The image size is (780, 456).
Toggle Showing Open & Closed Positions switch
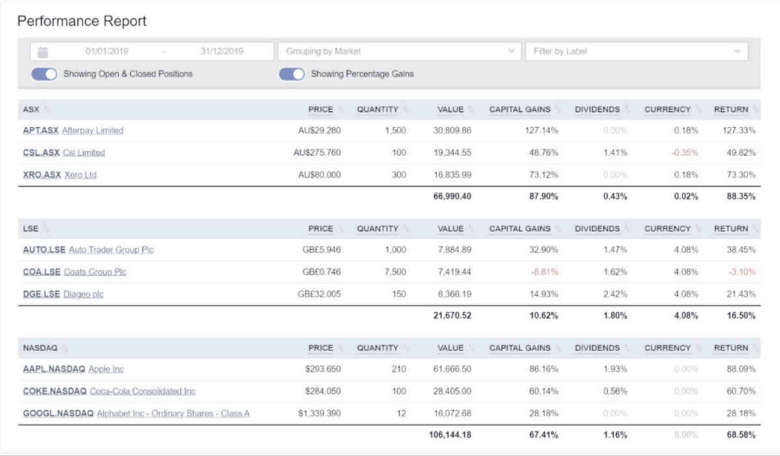tap(44, 74)
